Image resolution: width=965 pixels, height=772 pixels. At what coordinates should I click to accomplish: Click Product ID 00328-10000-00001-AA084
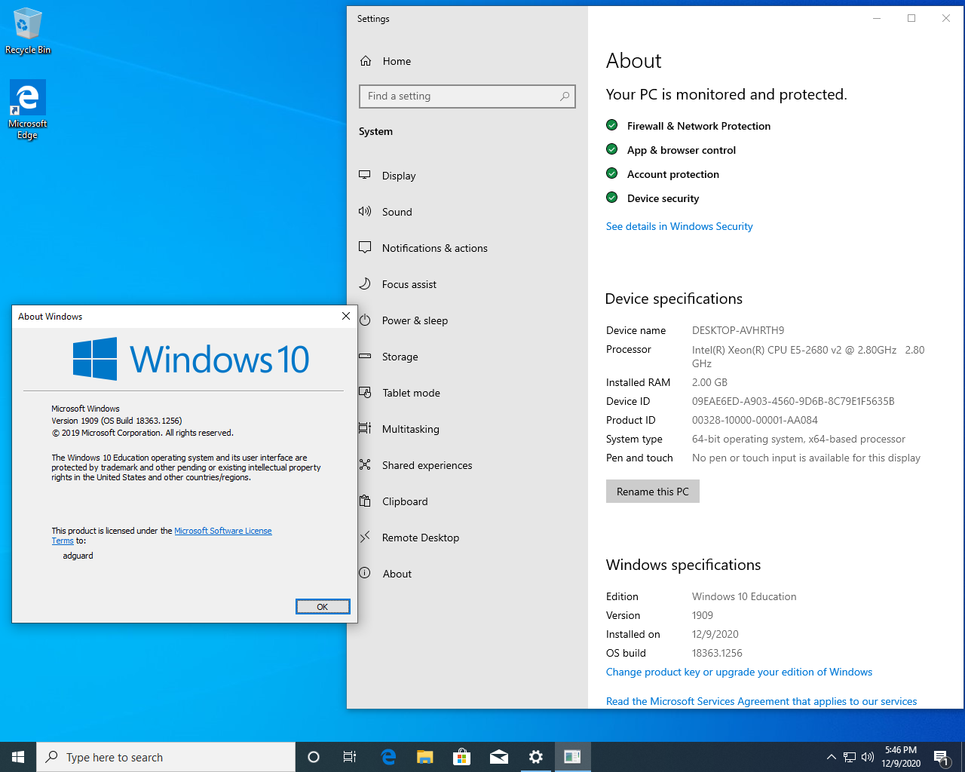(755, 420)
